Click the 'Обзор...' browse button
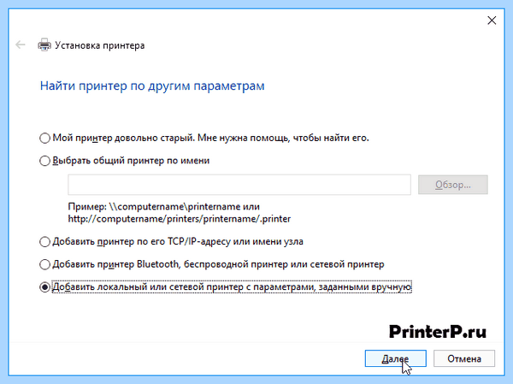The image size is (513, 384). (x=453, y=185)
